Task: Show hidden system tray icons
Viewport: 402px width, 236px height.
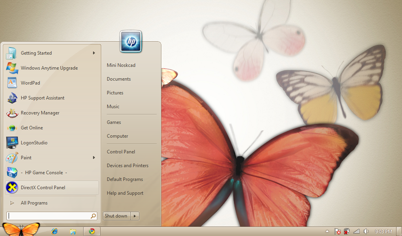Action: tap(327, 231)
